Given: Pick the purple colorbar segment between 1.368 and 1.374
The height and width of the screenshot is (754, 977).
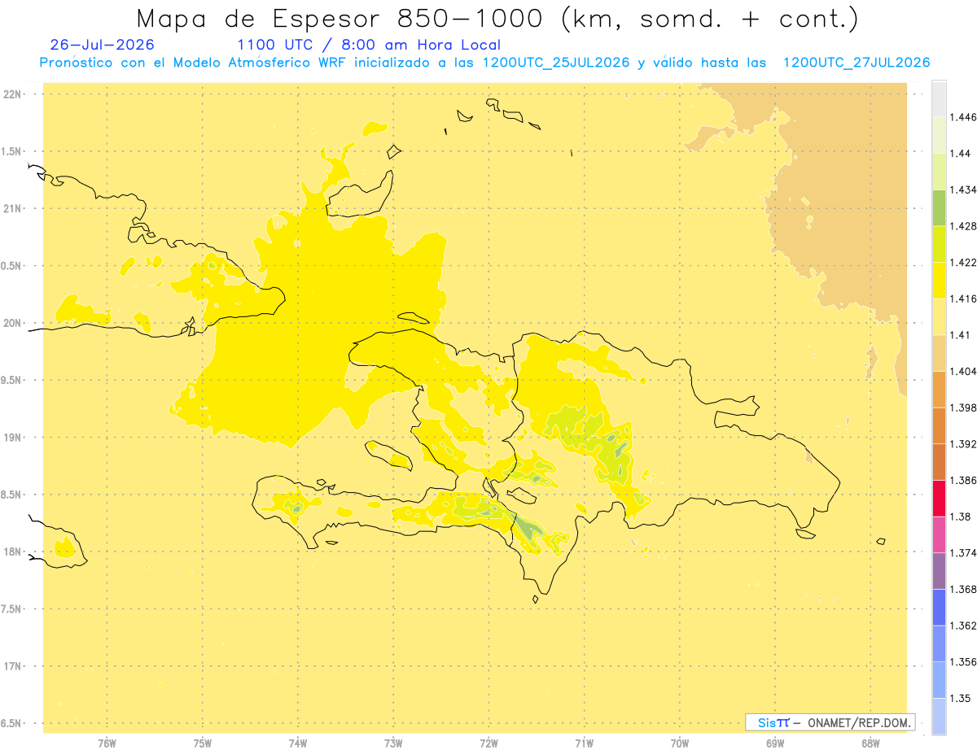Looking at the screenshot, I should pyautogui.click(x=939, y=571).
